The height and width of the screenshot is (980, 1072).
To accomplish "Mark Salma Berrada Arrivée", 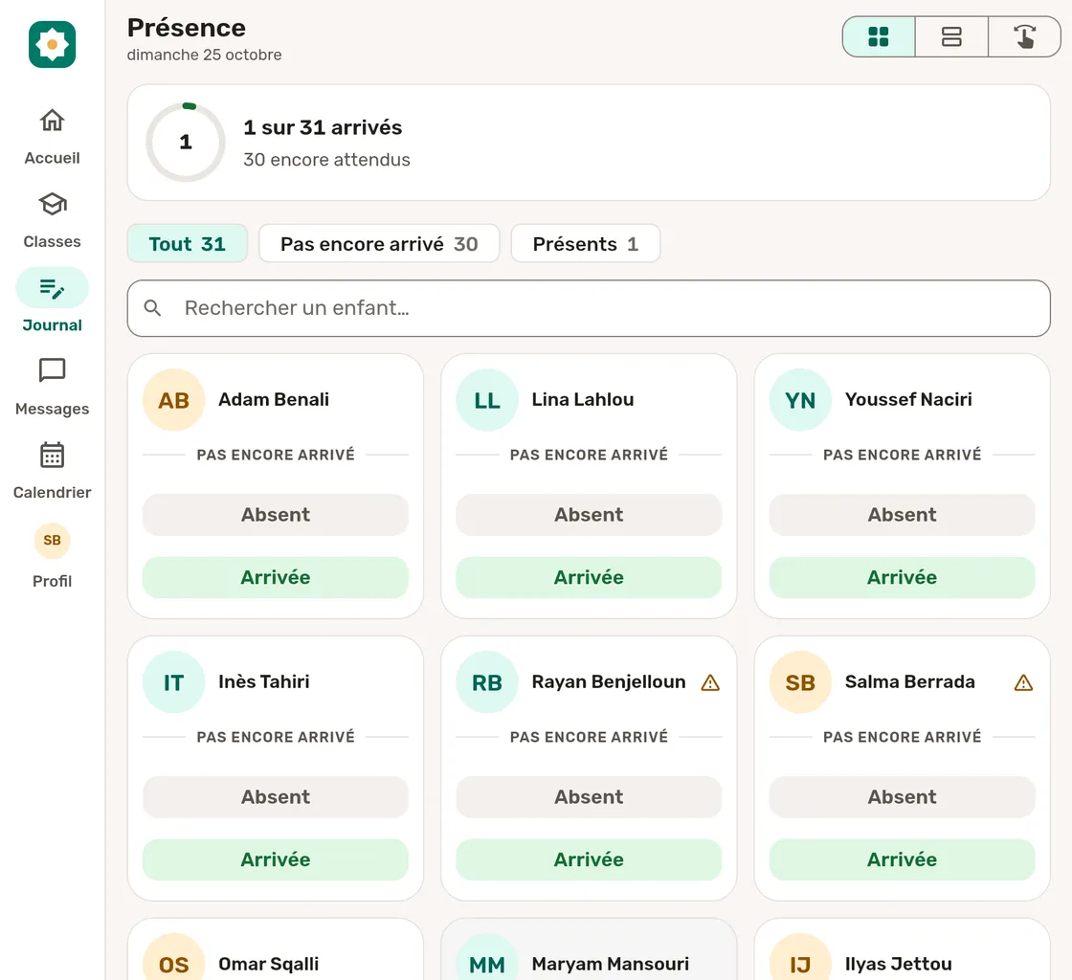I will [903, 859].
